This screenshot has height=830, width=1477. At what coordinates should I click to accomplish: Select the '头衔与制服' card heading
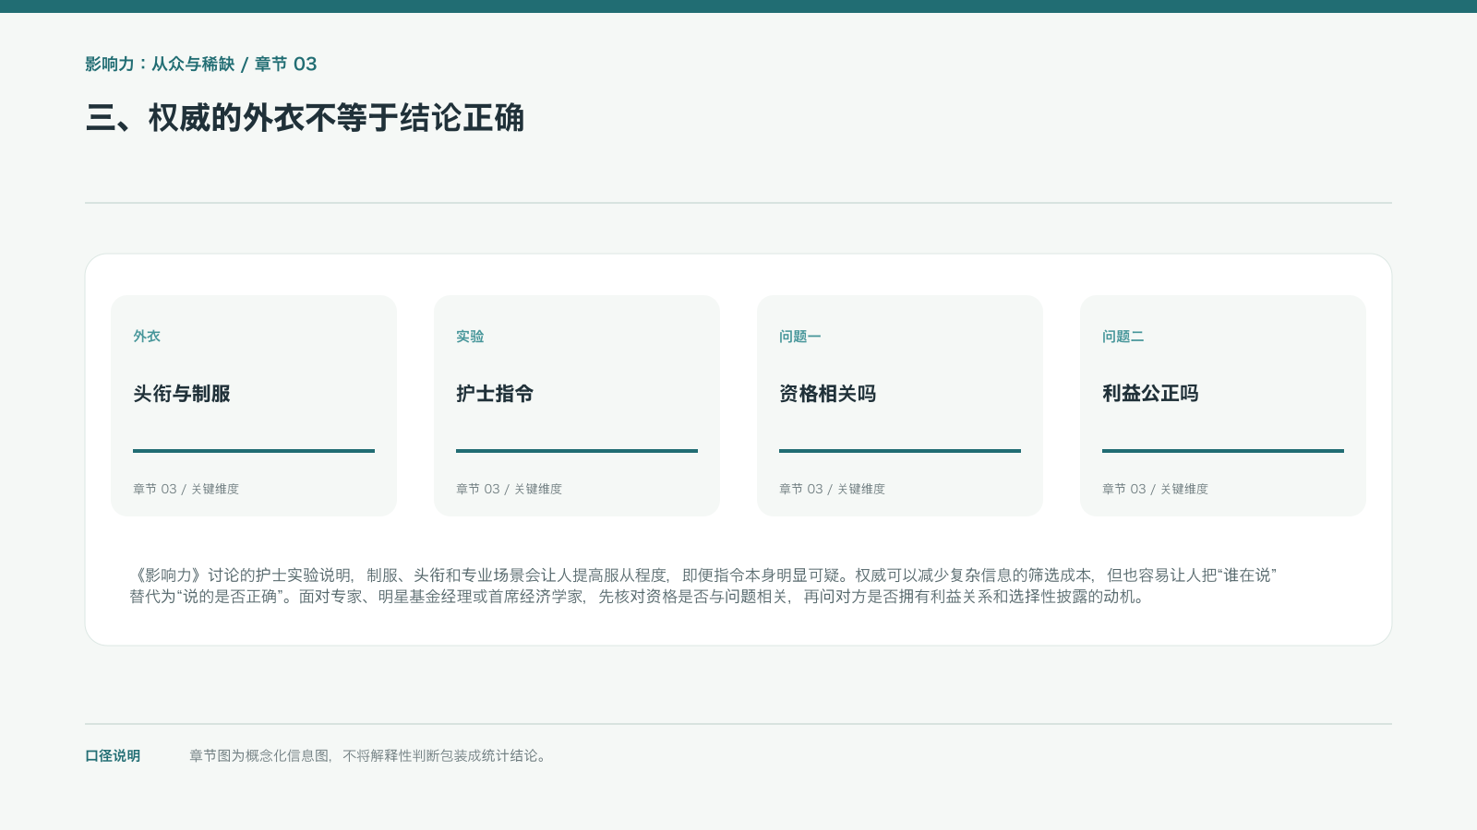click(182, 394)
